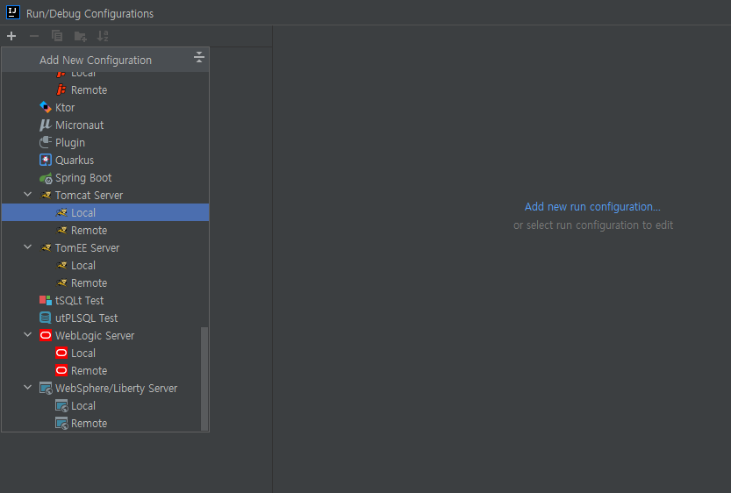Click the Add New Configuration popup header
731x493 pixels.
(105, 60)
